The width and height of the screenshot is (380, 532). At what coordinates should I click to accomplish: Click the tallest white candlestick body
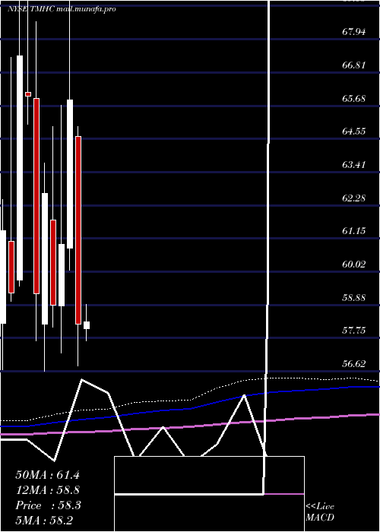[x=20, y=168]
